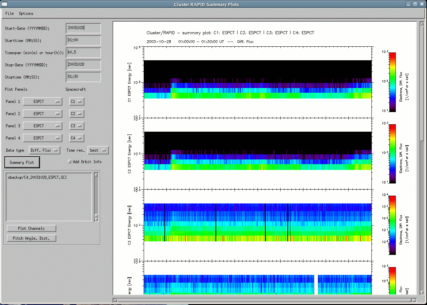This screenshot has height=305, width=427.
Task: Select the C4_20031028_ESPCT.SCI file entry
Action: [37, 177]
